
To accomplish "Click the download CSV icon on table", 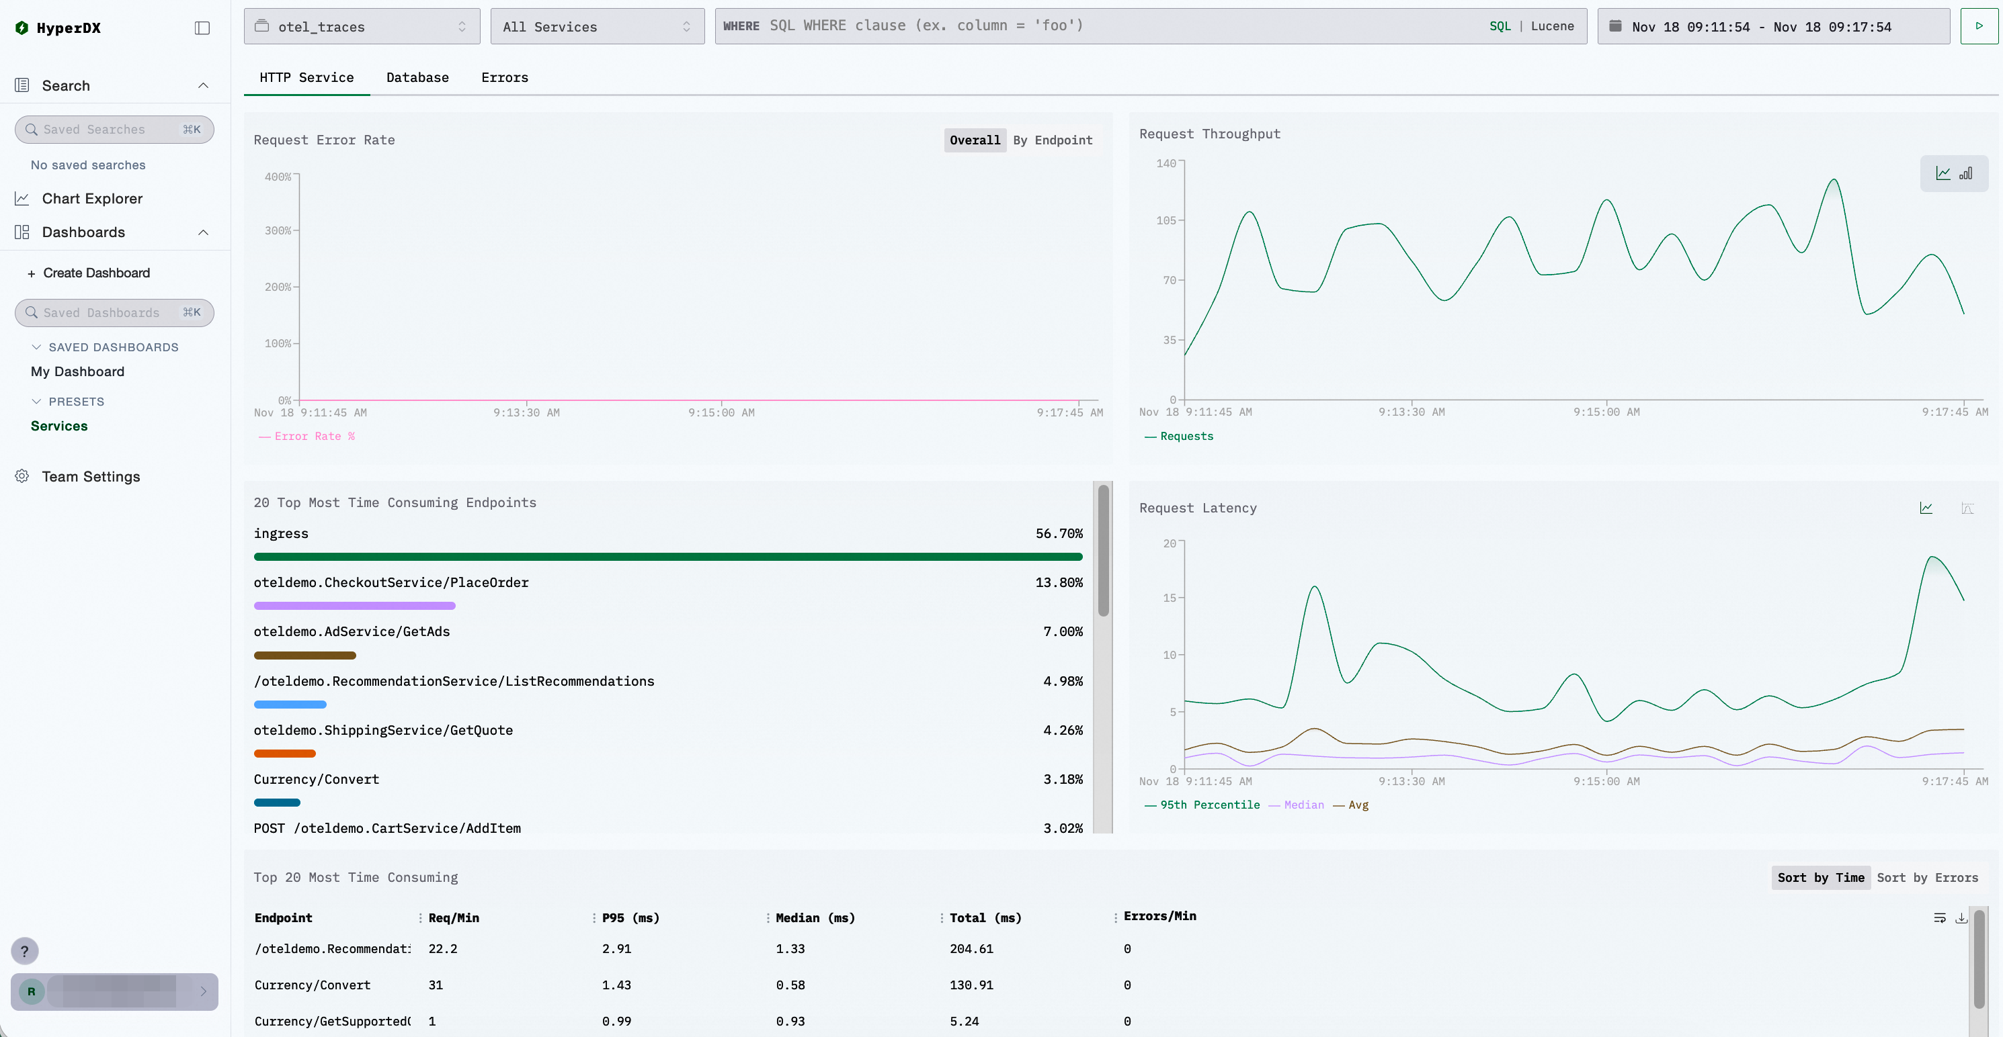I will 1962,918.
